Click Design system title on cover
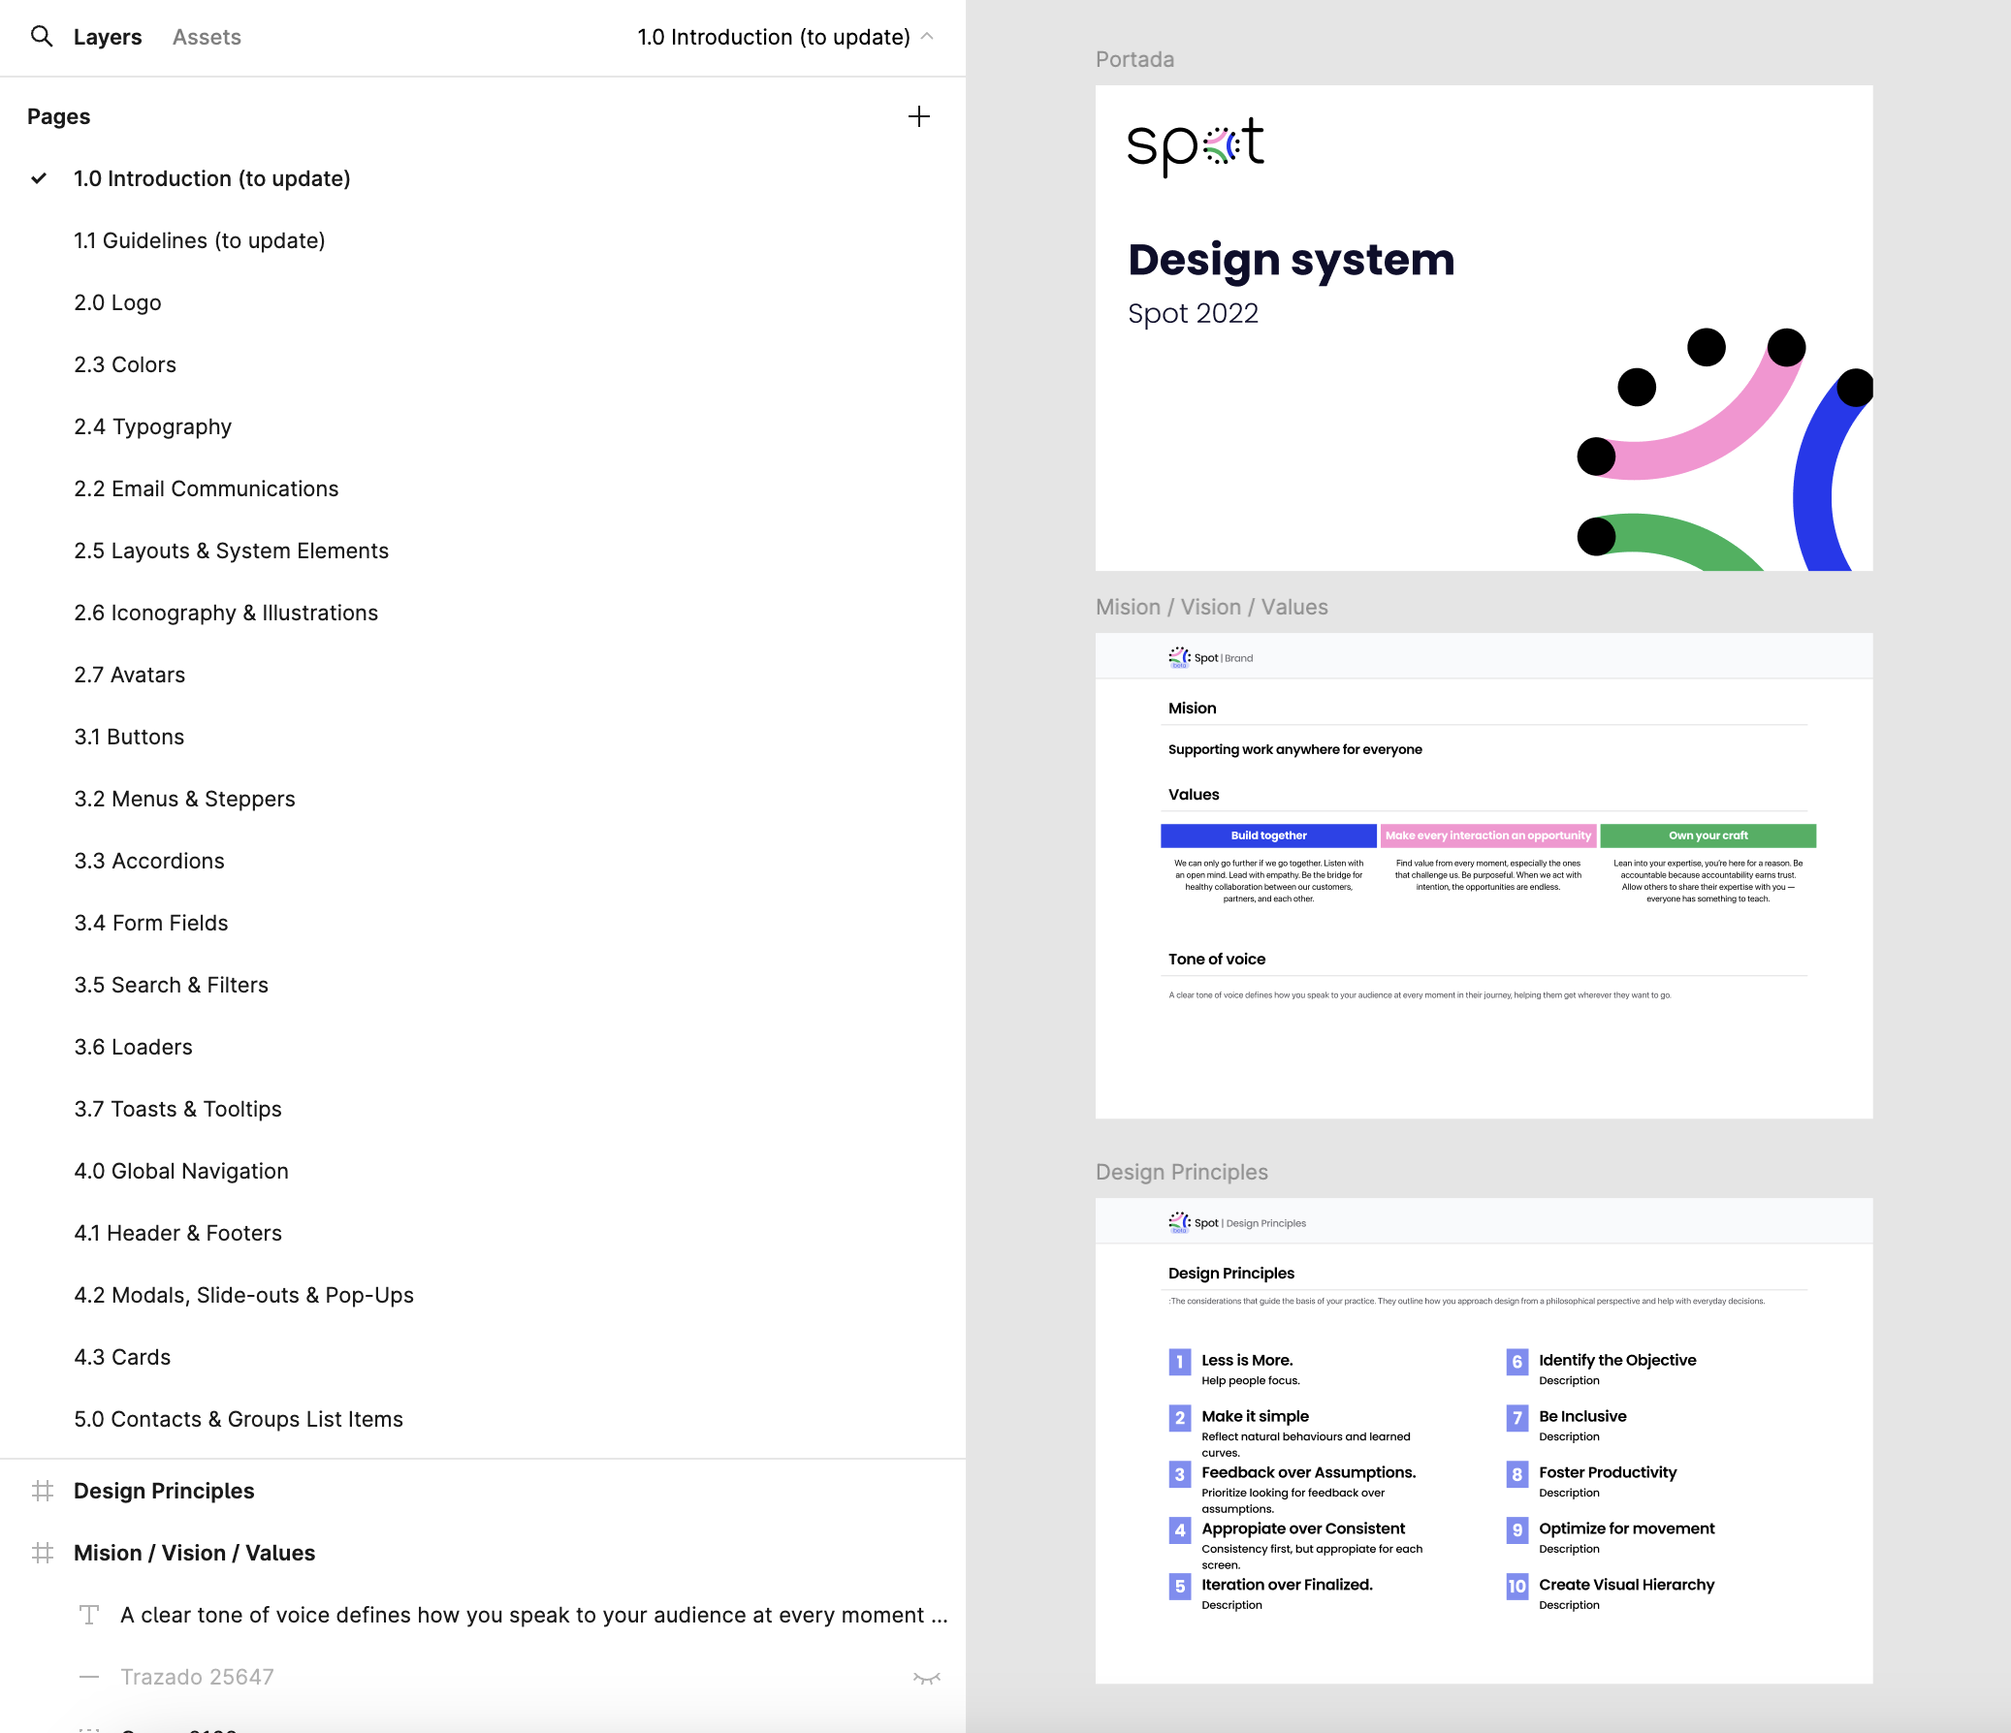The image size is (2011, 1733). click(1291, 259)
